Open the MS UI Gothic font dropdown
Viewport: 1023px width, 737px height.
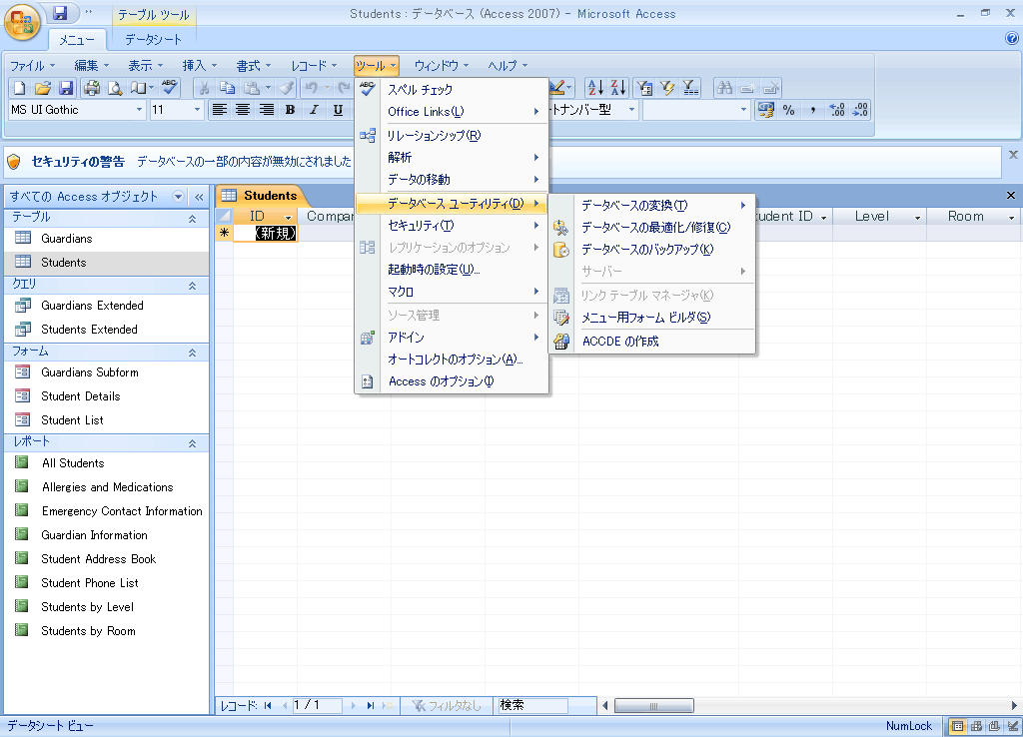[x=139, y=110]
